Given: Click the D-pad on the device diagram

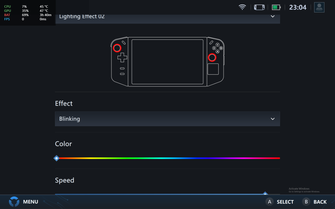Looking at the screenshot, I should 122,58.
